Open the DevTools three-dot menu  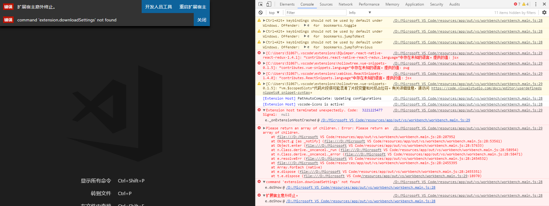(x=536, y=4)
